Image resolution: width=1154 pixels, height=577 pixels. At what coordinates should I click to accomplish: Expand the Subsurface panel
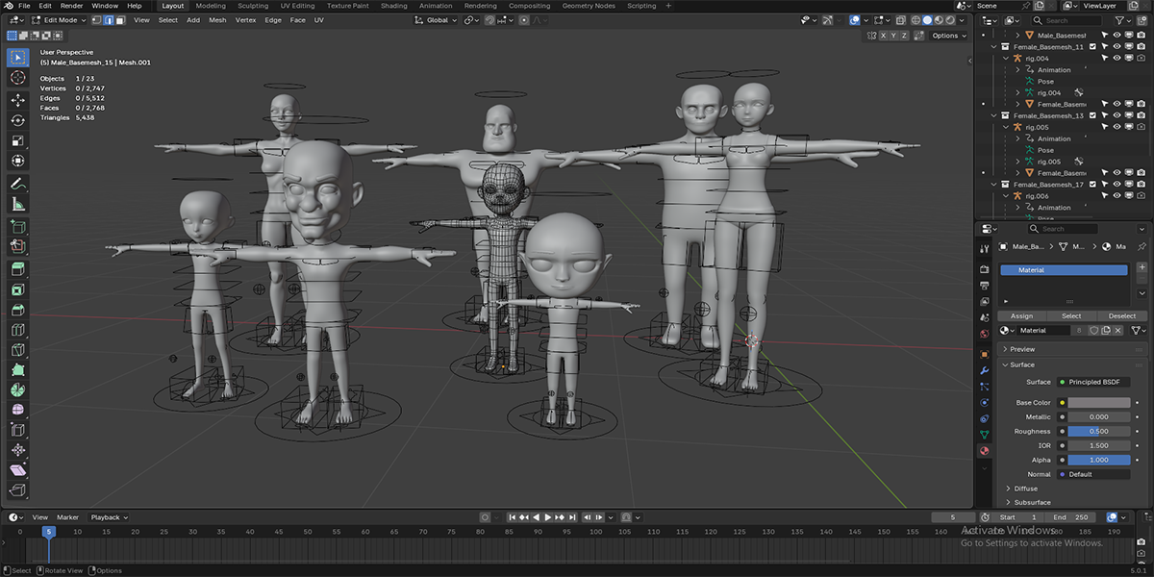coord(1032,502)
